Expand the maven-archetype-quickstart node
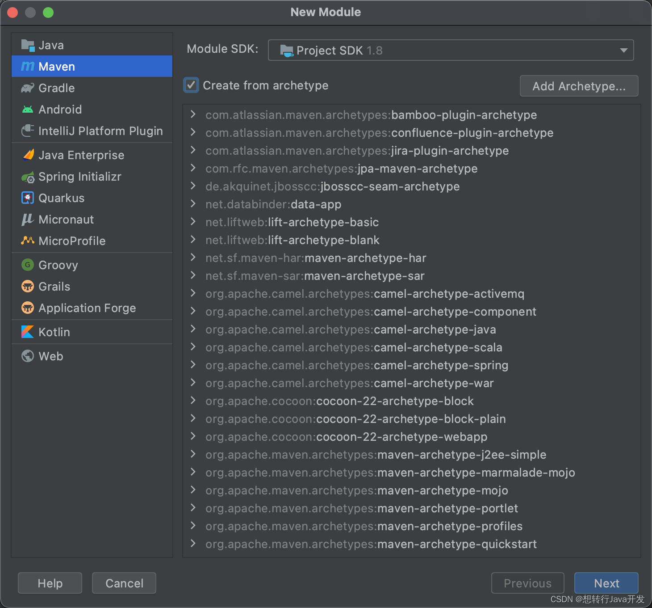Viewport: 652px width, 608px height. coord(193,544)
